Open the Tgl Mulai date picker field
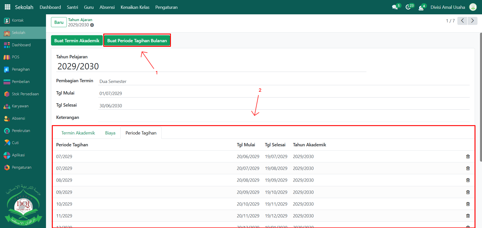This screenshot has height=228, width=482. coord(283,94)
